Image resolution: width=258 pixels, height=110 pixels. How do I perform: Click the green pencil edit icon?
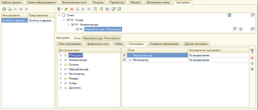pyautogui.click(x=66, y=9)
